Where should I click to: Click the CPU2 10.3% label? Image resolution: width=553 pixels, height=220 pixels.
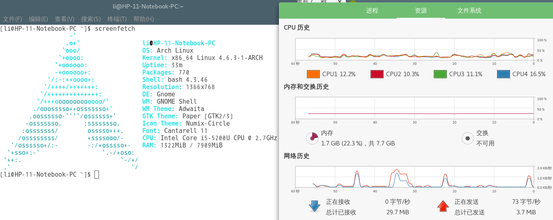[403, 74]
